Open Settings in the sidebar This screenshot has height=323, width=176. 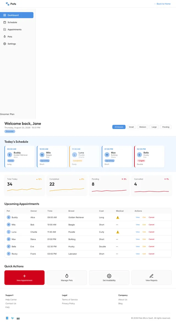(x=17, y=44)
